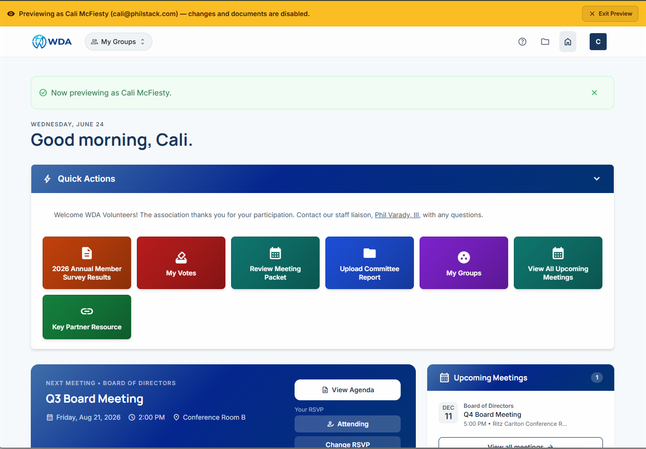This screenshot has width=646, height=449.
Task: Click 'Board of Directors' label in Upcoming Meetings
Action: click(x=488, y=406)
